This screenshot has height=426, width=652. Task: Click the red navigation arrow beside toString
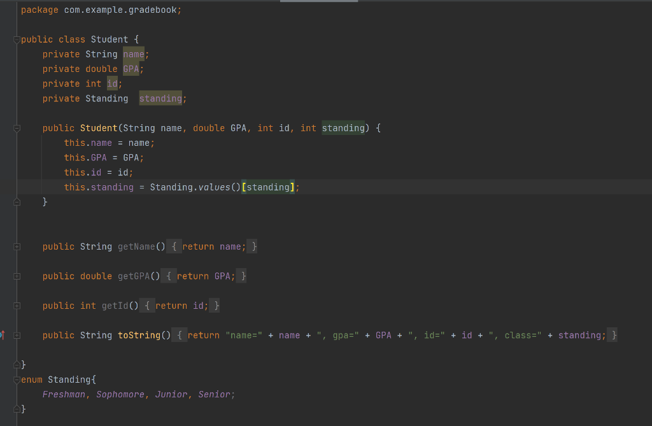pyautogui.click(x=3, y=334)
